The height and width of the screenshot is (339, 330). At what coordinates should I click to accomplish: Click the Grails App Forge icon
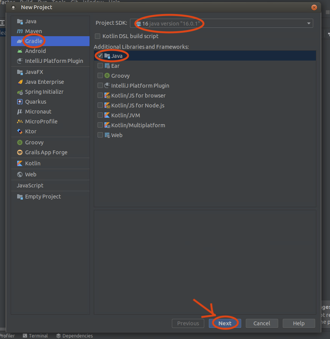(20, 152)
